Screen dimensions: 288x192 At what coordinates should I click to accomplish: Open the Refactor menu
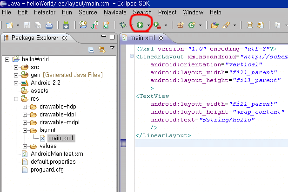[x=45, y=12]
